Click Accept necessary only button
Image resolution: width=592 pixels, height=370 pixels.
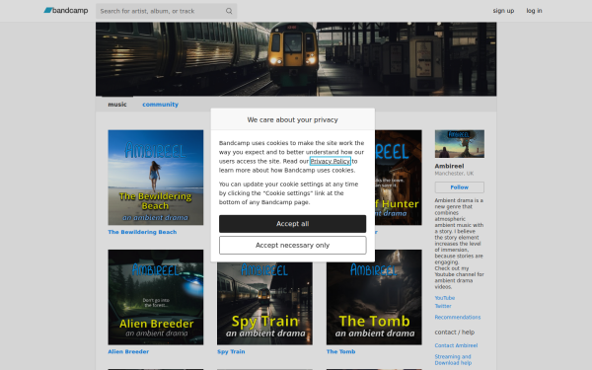pyautogui.click(x=293, y=246)
